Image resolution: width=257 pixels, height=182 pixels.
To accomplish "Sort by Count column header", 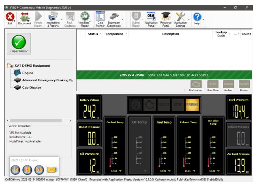I will coord(246,34).
